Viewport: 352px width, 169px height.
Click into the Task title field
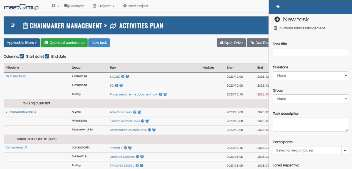coord(310,52)
